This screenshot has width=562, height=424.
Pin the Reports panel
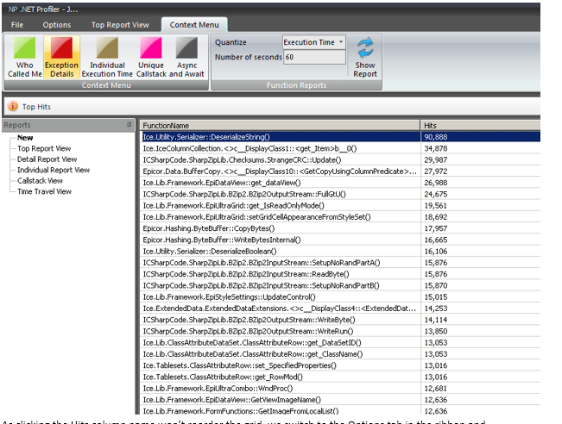tap(129, 124)
